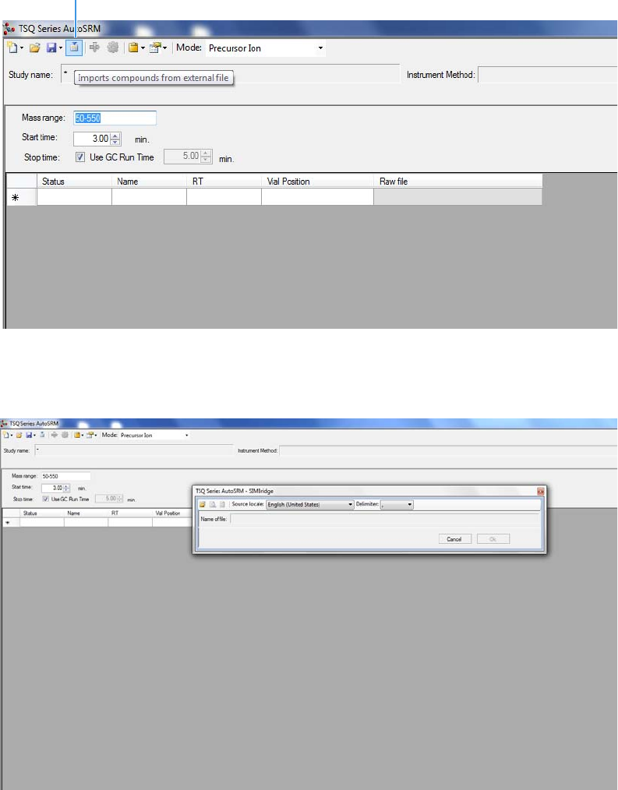The height and width of the screenshot is (790, 618).
Task: Click the clipboard icon in the tooltip window
Action: [133, 48]
